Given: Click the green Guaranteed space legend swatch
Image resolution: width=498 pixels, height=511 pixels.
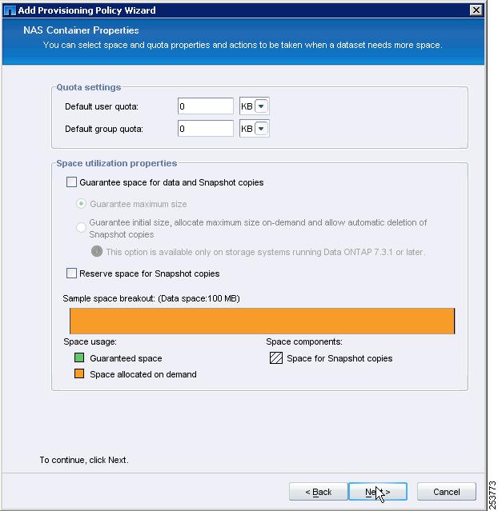Looking at the screenshot, I should 79,357.
